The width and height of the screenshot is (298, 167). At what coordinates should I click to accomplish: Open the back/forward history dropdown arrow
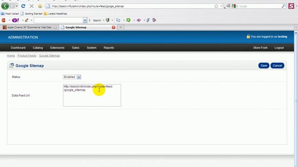click(17, 6)
